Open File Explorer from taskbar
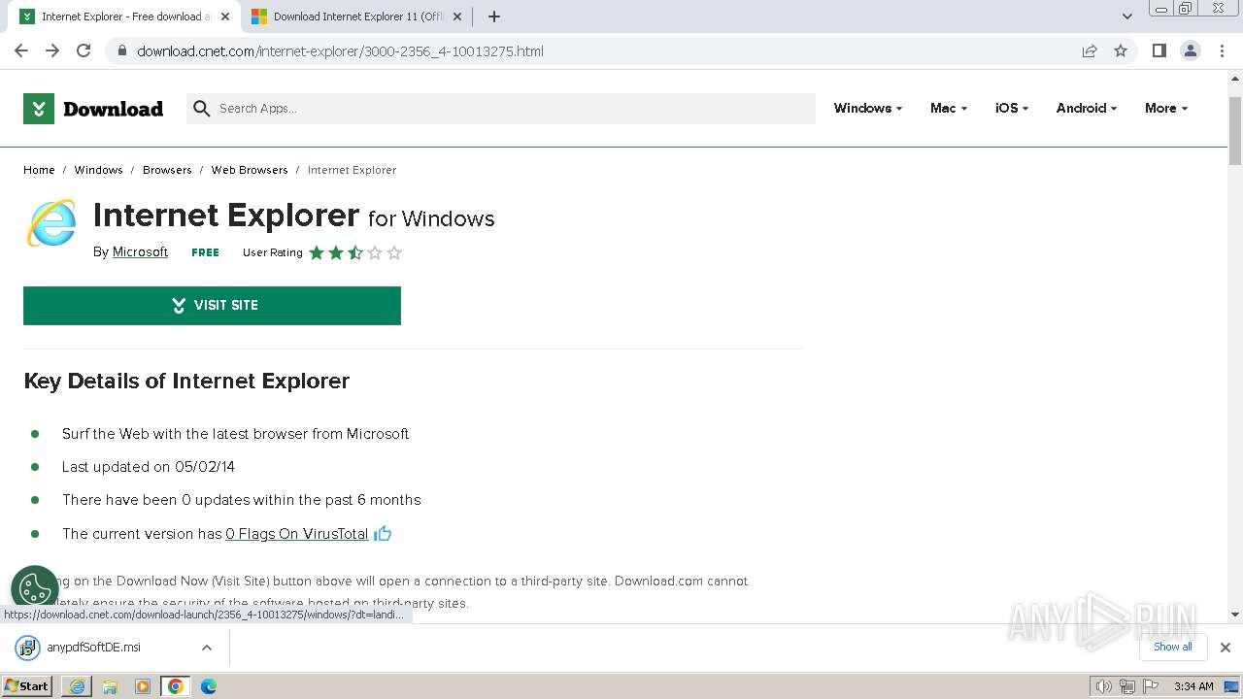The height and width of the screenshot is (699, 1243). pos(110,686)
